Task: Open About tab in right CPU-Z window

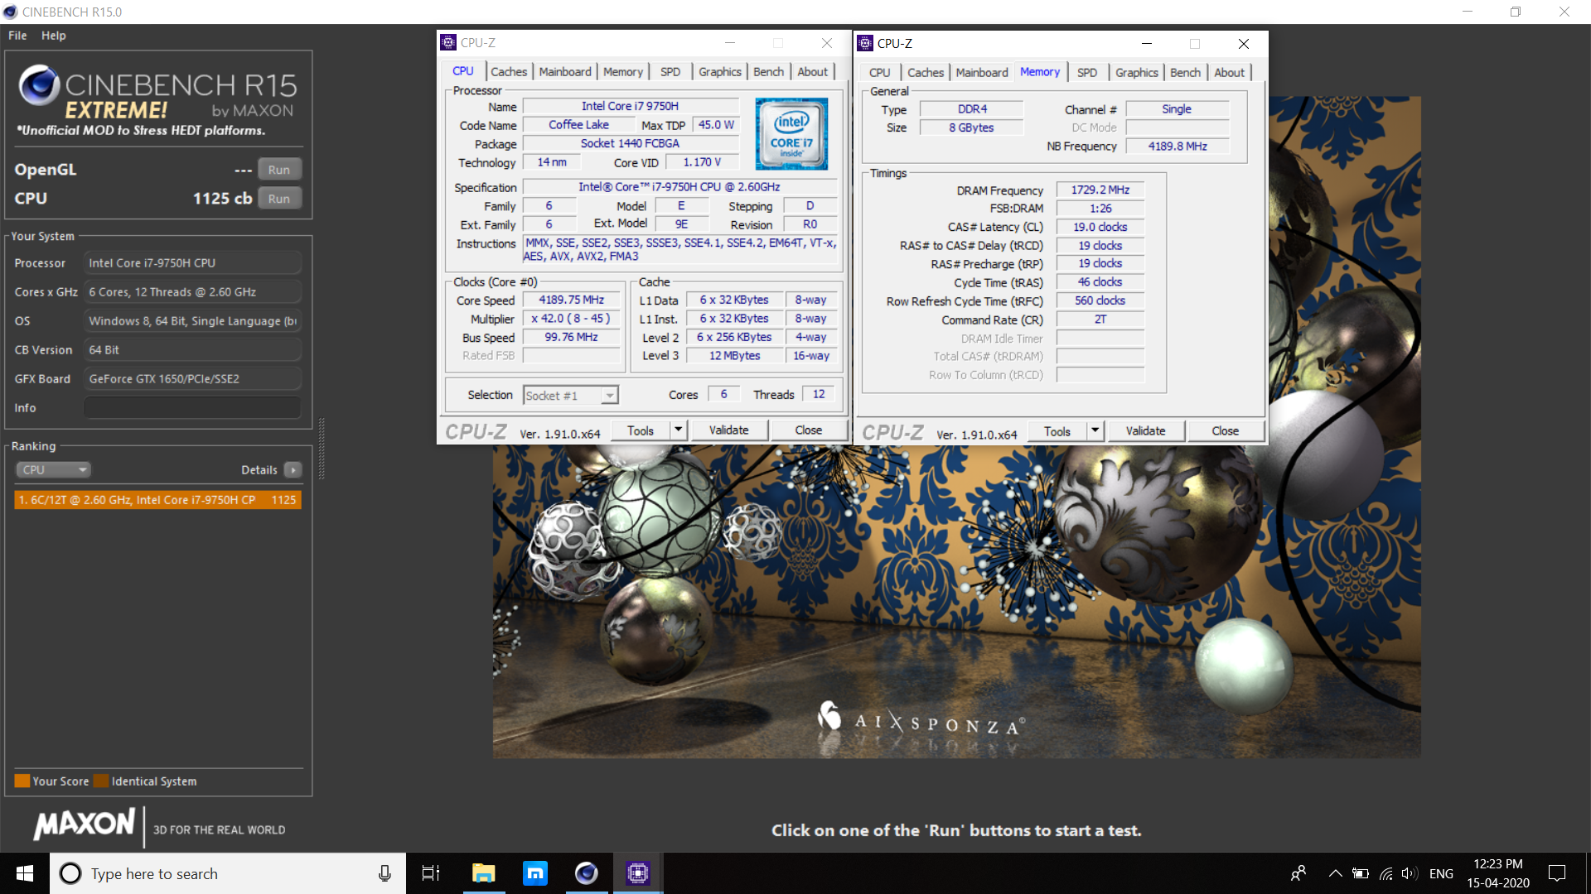Action: tap(1229, 73)
